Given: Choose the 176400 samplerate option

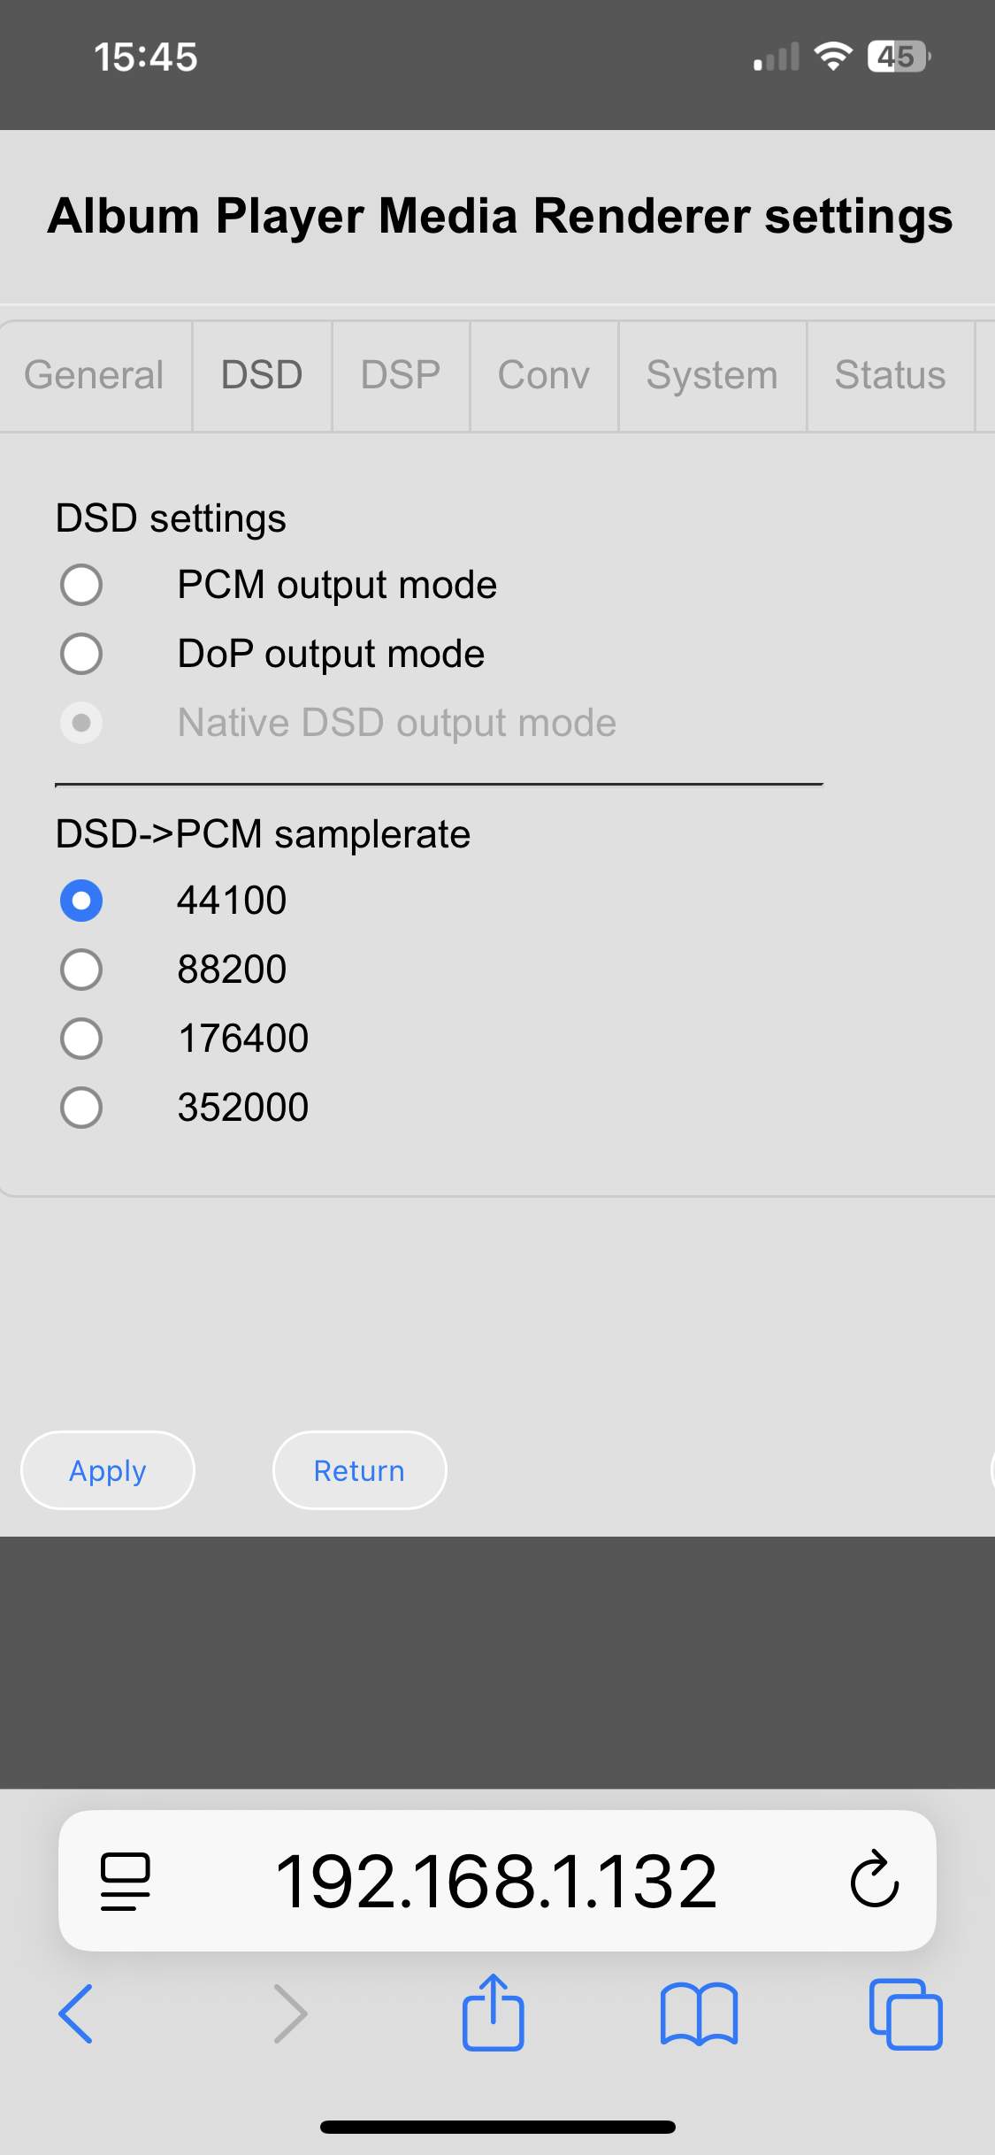Looking at the screenshot, I should [81, 1038].
